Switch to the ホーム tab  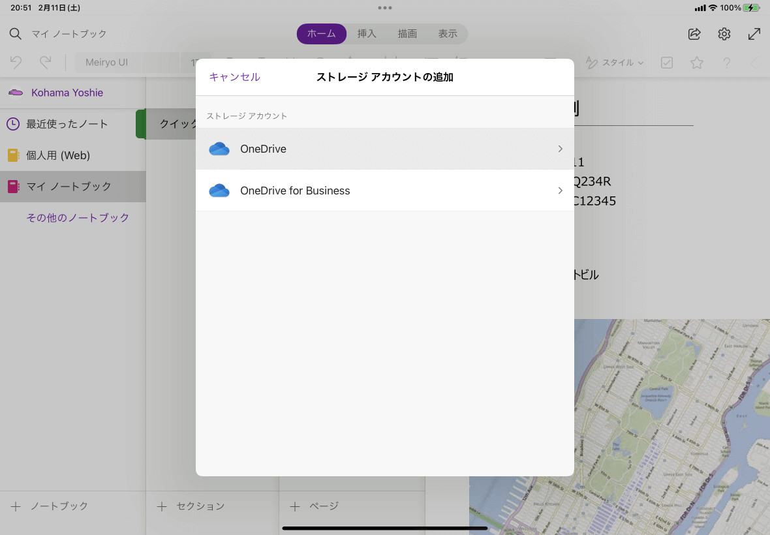click(x=322, y=34)
